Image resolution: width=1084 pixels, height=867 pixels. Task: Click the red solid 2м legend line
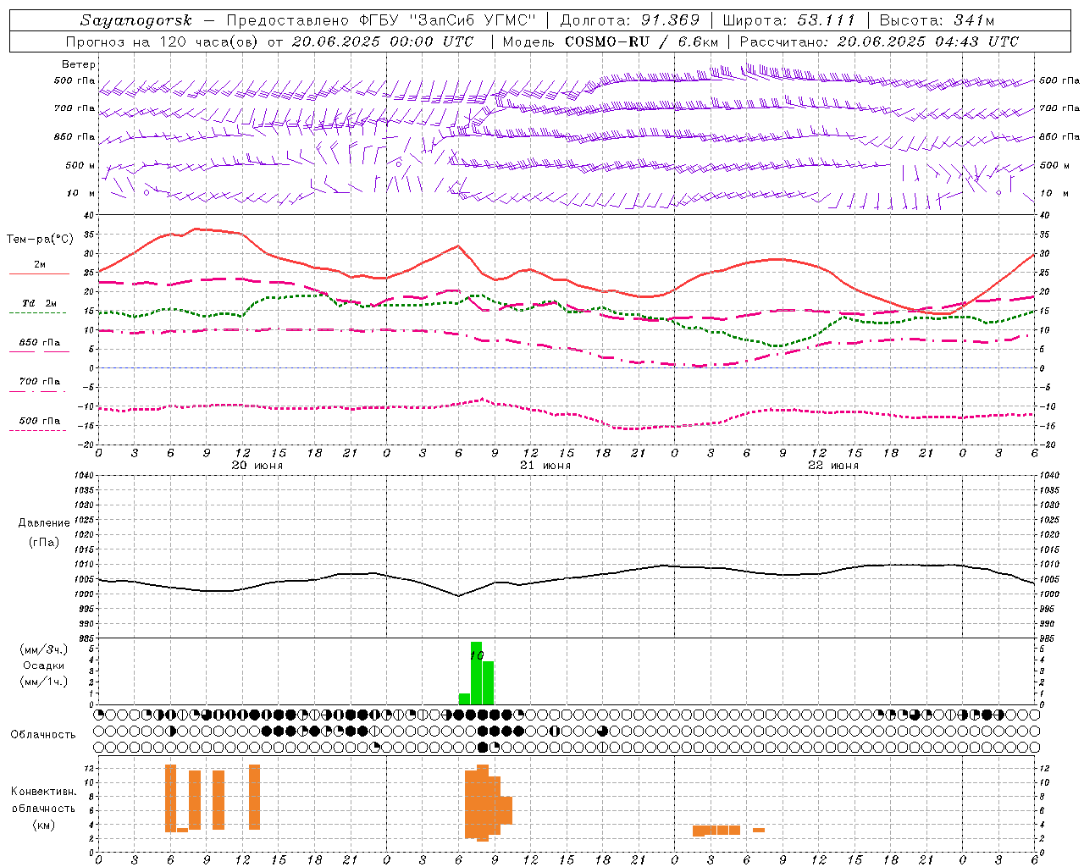pyautogui.click(x=39, y=274)
